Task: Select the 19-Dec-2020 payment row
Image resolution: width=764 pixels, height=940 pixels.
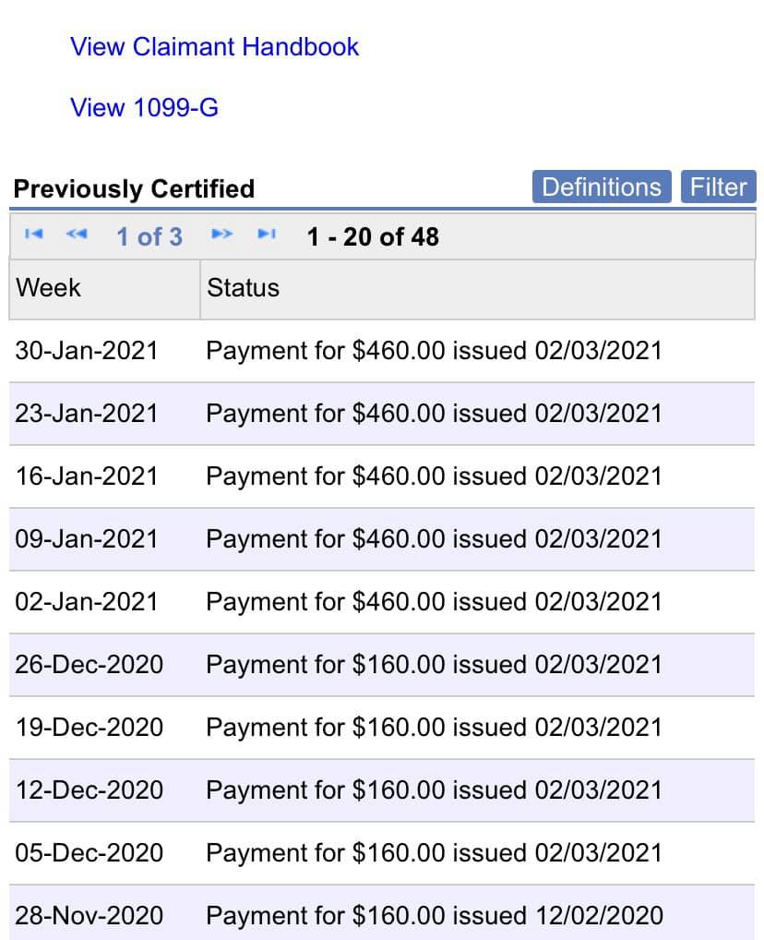Action: (382, 728)
